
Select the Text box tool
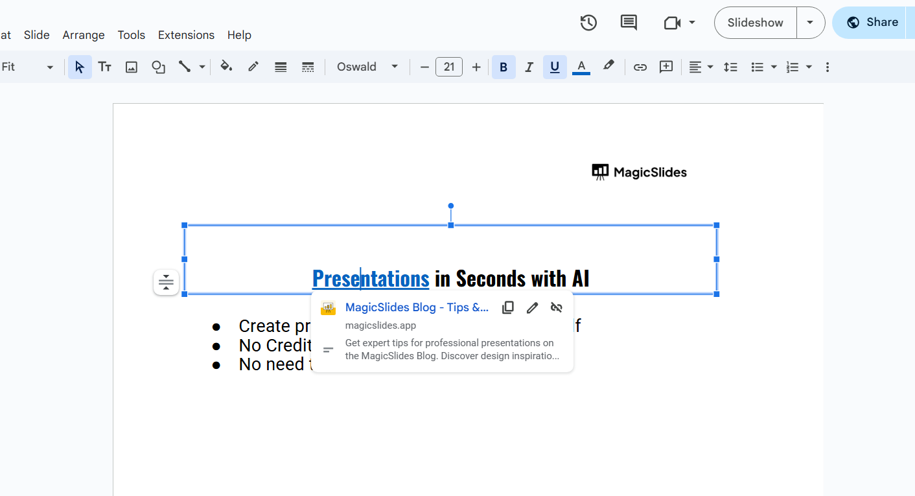[x=104, y=67]
